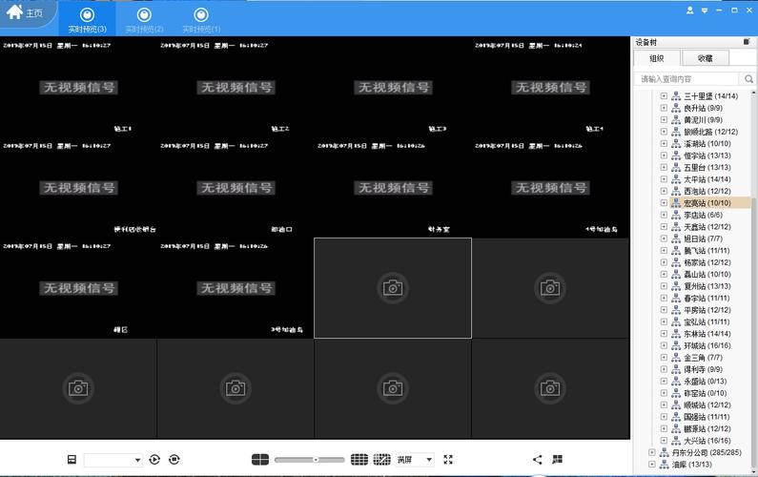Image resolution: width=758 pixels, height=477 pixels.
Task: Click the pin icon of 设备树 panel
Action: pyautogui.click(x=747, y=42)
